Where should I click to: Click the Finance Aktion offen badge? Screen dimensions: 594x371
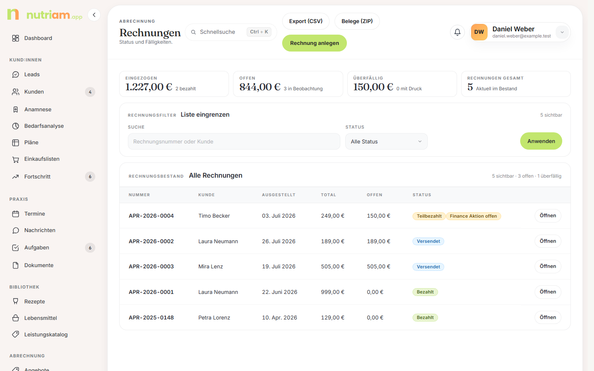pyautogui.click(x=474, y=216)
